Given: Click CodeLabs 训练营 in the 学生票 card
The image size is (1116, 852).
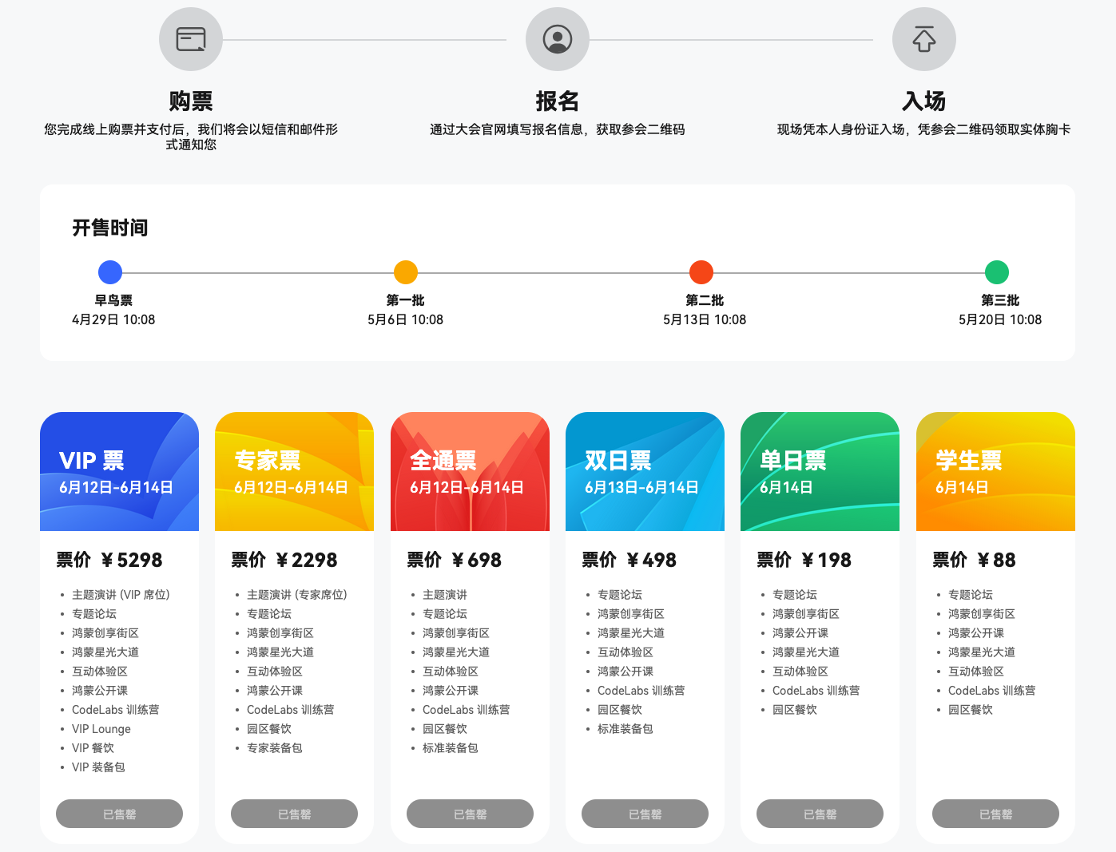Looking at the screenshot, I should pyautogui.click(x=992, y=691).
